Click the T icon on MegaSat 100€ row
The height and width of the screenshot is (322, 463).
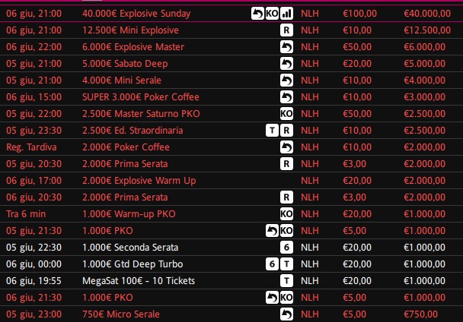(286, 281)
